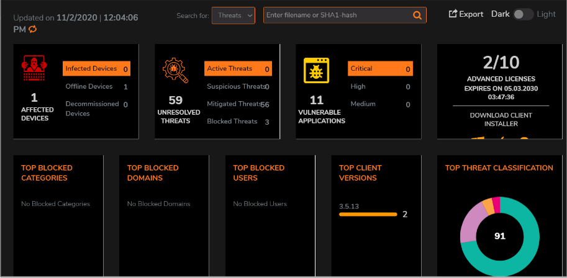Click the Export share icon

[x=453, y=14]
